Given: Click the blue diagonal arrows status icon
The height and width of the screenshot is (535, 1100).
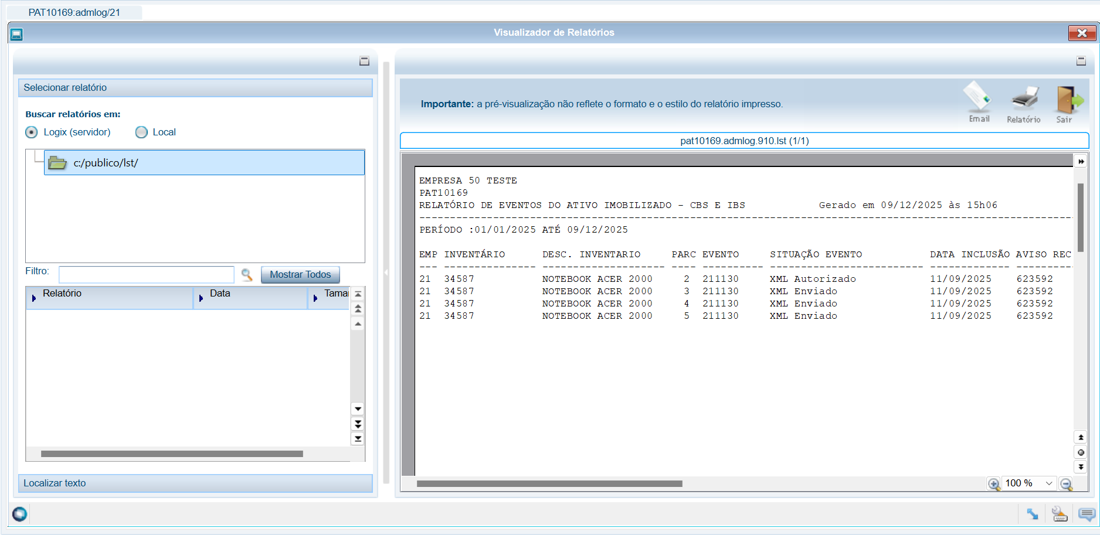Looking at the screenshot, I should coord(1033,514).
